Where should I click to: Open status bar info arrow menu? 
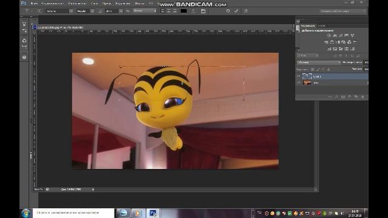(93, 190)
